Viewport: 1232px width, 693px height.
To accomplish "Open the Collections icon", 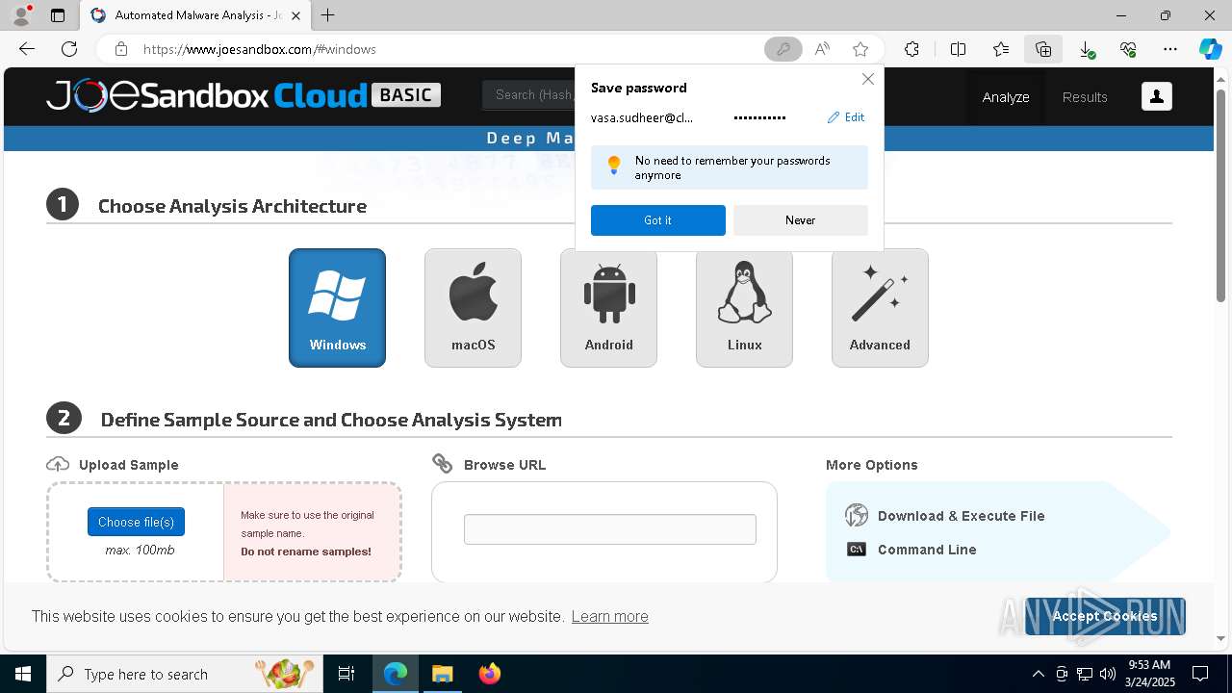I will click(x=1043, y=49).
